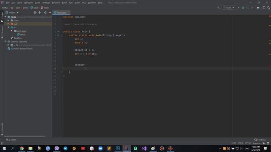Image resolution: width=271 pixels, height=152 pixels.
Task: Open Telegram from the taskbar
Action: [x=66, y=148]
